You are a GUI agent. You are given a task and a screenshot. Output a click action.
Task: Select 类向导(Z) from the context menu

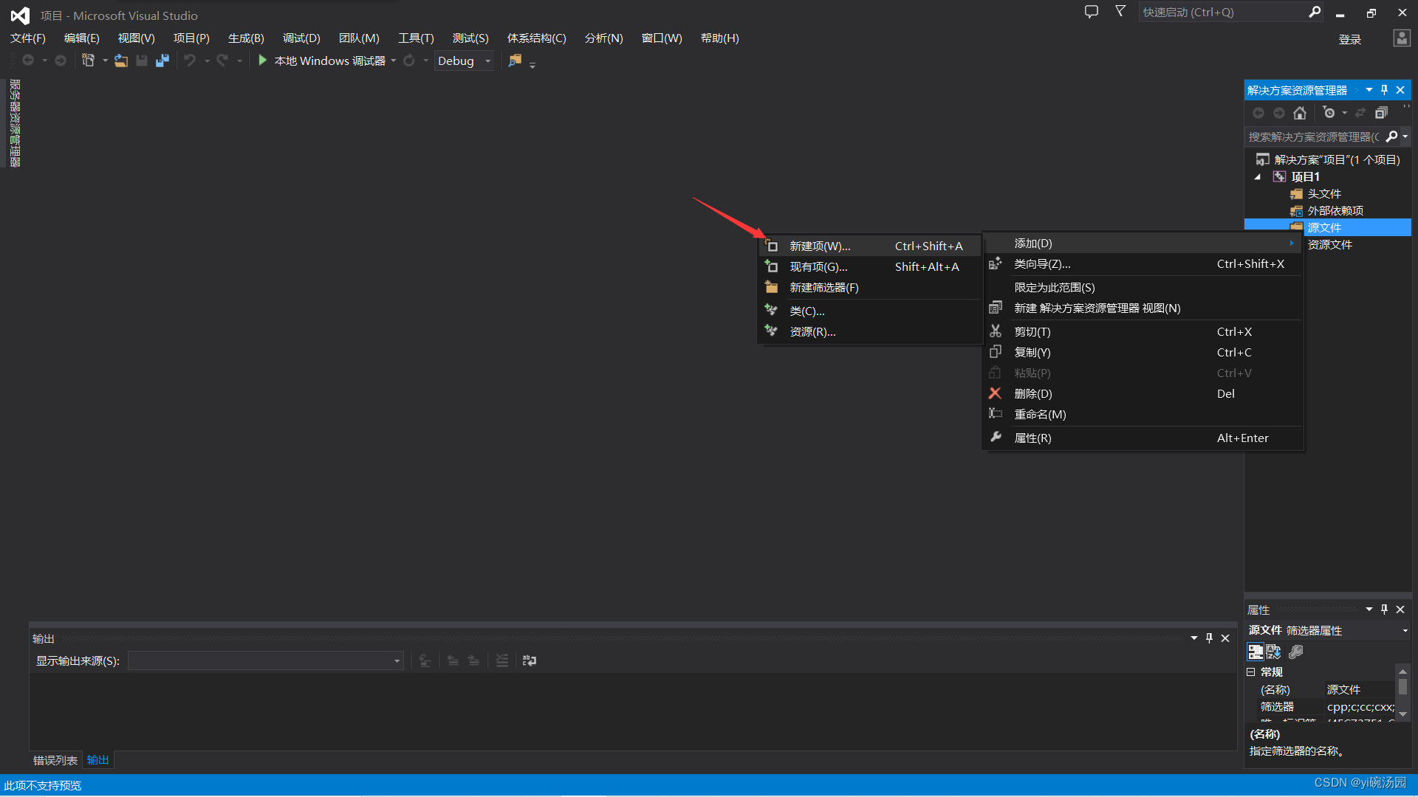pyautogui.click(x=1042, y=263)
